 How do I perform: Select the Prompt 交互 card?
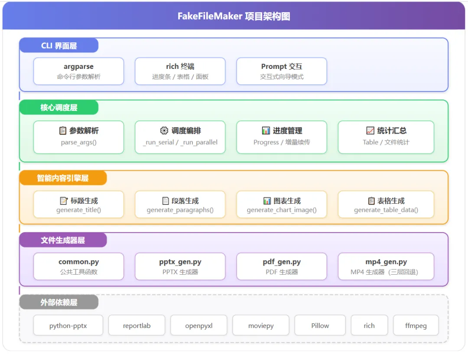pyautogui.click(x=282, y=71)
